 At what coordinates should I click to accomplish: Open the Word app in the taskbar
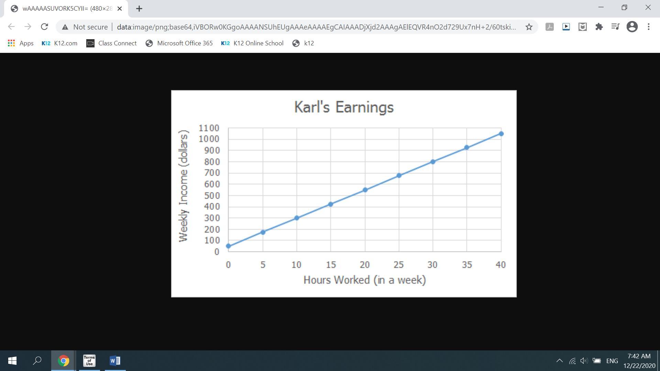pyautogui.click(x=115, y=361)
